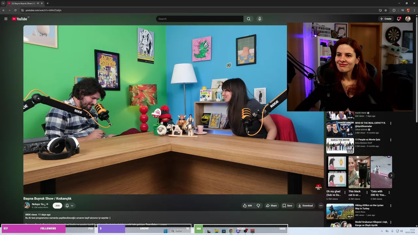Viewport: 418px width, 235px height.
Task: Open the Chrome three-dot menu
Action: pyautogui.click(x=414, y=10)
